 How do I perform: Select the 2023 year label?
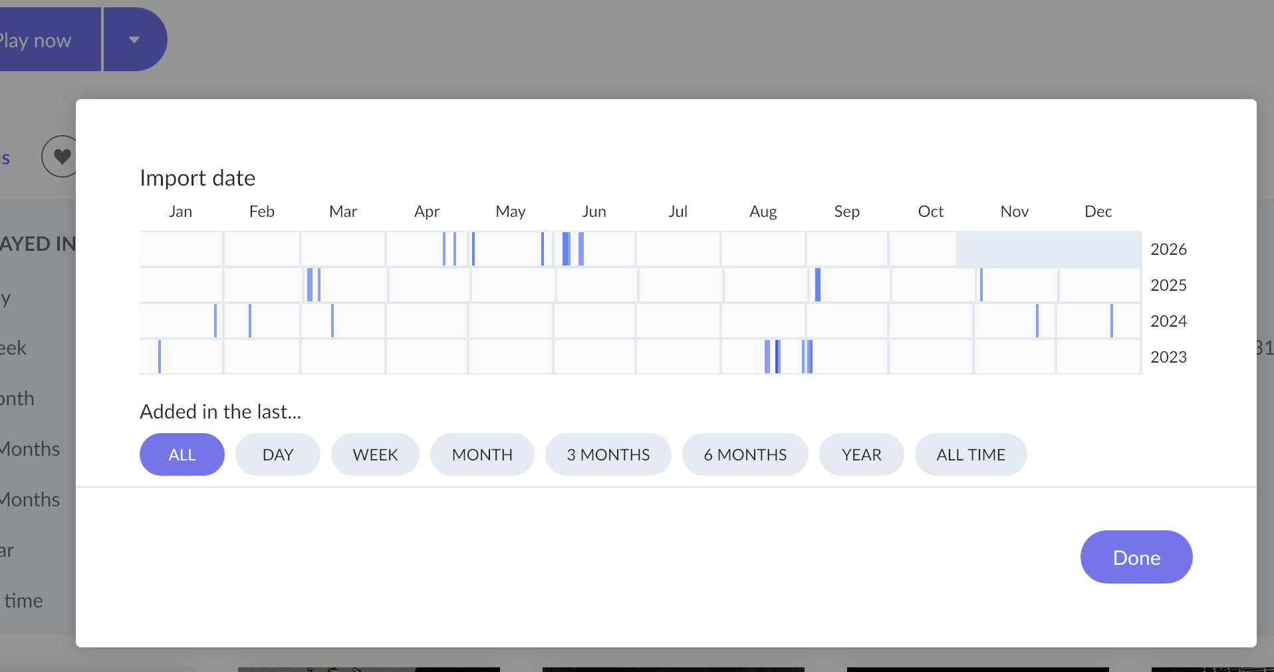1168,357
